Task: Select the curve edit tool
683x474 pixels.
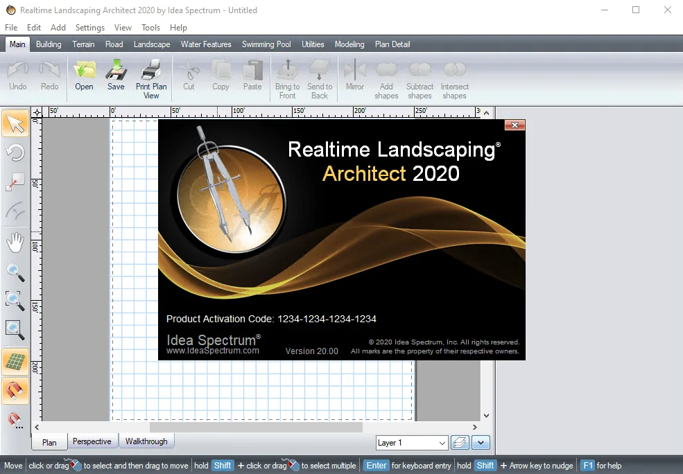Action: pos(16,211)
